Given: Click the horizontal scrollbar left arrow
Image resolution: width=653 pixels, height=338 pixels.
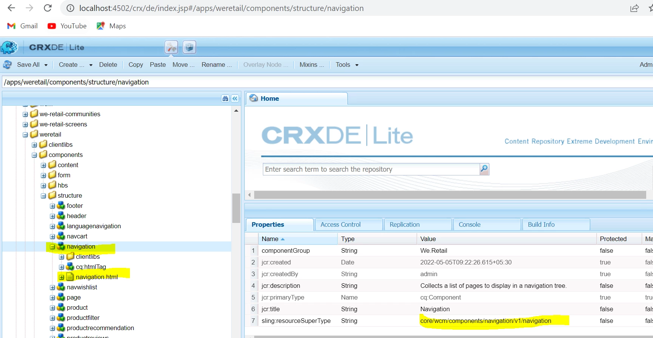Looking at the screenshot, I should (x=249, y=195).
